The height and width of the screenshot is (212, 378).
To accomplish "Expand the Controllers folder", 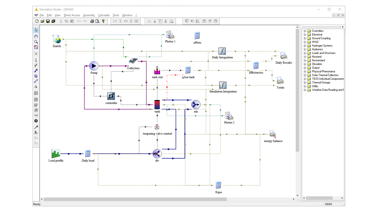I will 305,31.
